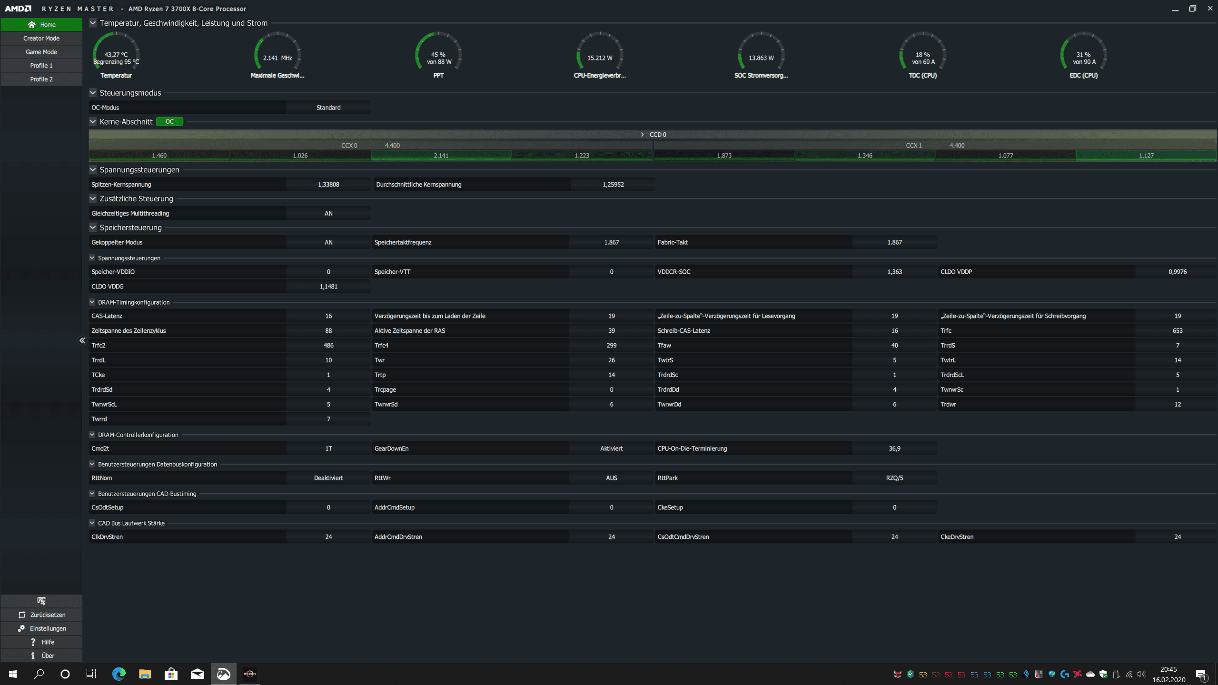Switch to Game Mode
The height and width of the screenshot is (685, 1218).
tap(41, 52)
